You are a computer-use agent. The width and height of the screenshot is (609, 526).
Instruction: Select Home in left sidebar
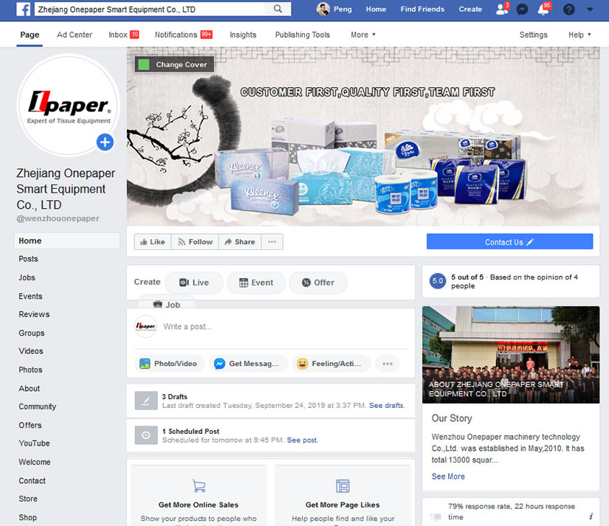tap(67, 240)
